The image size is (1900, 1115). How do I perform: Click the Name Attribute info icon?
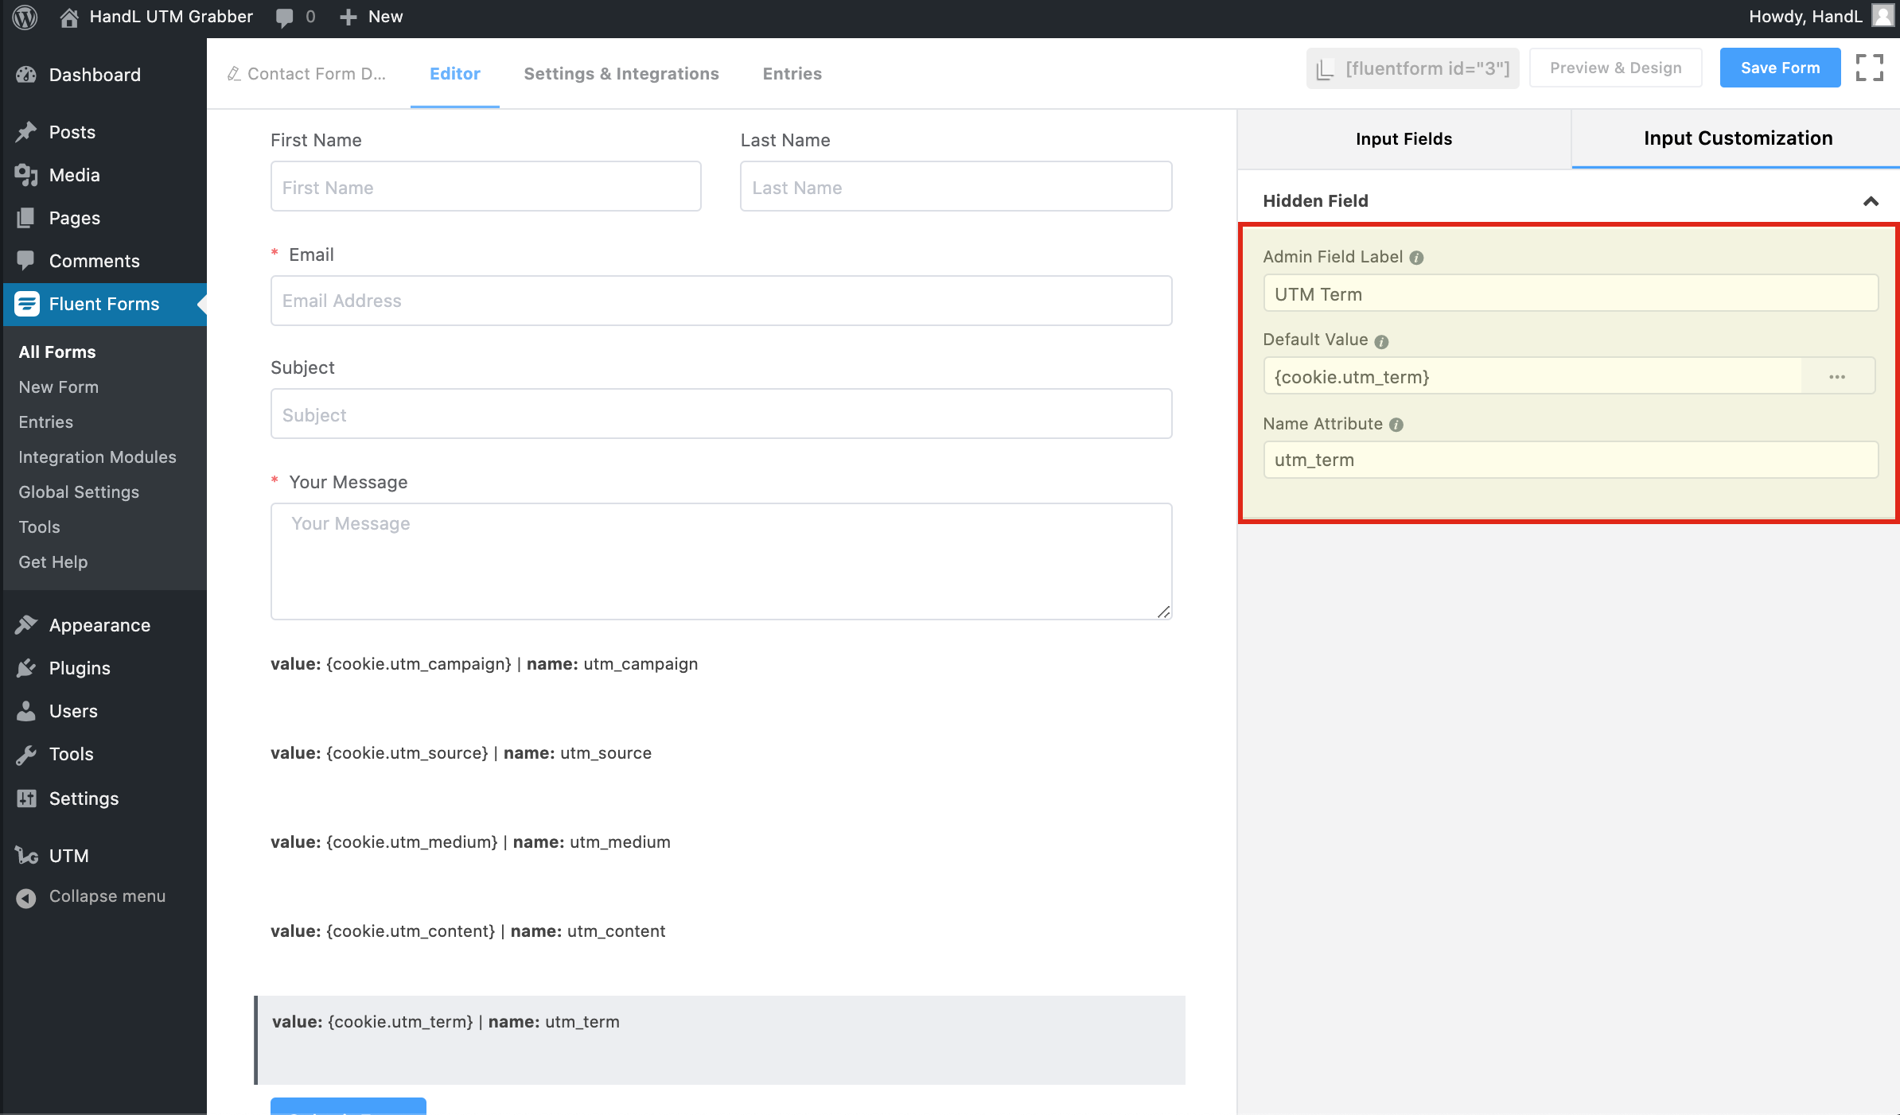click(1396, 425)
